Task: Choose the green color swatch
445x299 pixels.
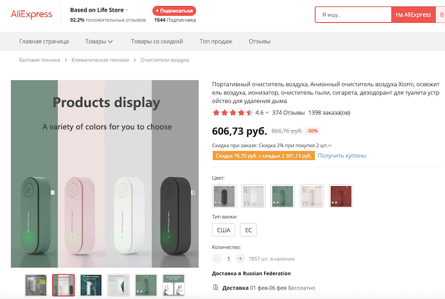Action: point(282,196)
